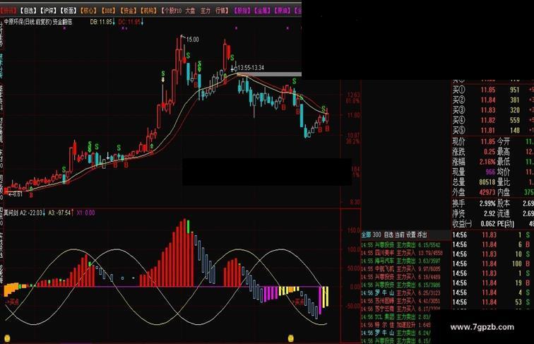Viewport: 534px width, 344px height.
Task: Open 个股F10 information
Action: coord(172,11)
